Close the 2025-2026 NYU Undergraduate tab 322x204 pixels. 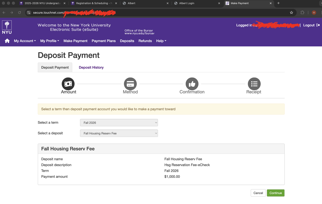pos(64,3)
